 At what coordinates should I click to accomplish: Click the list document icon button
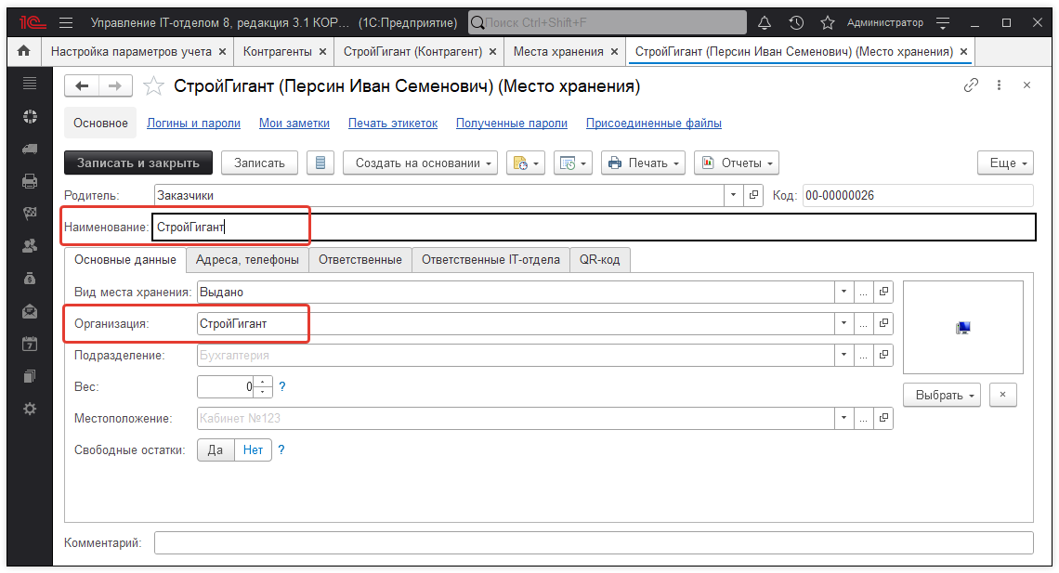pyautogui.click(x=320, y=163)
